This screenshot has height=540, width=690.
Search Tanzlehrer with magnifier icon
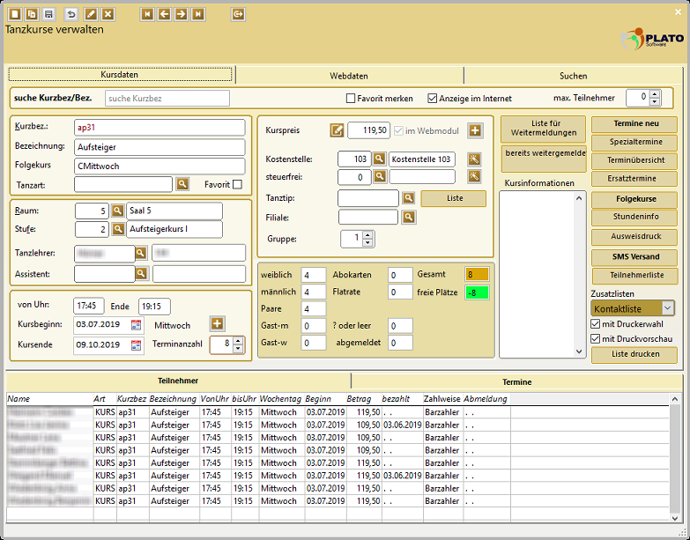(140, 253)
